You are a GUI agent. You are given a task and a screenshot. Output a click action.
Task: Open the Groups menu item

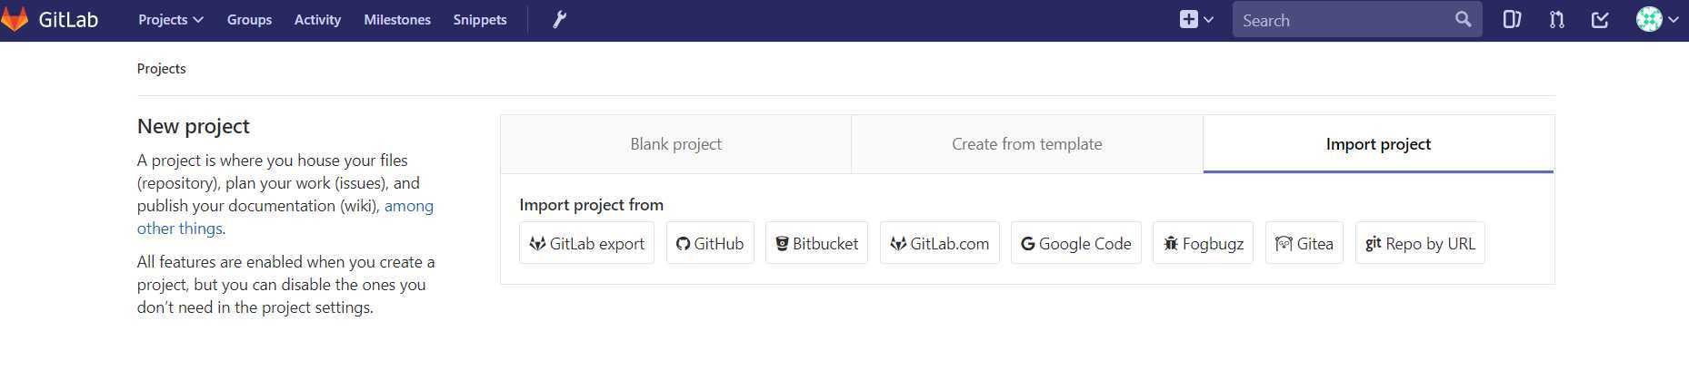[249, 20]
